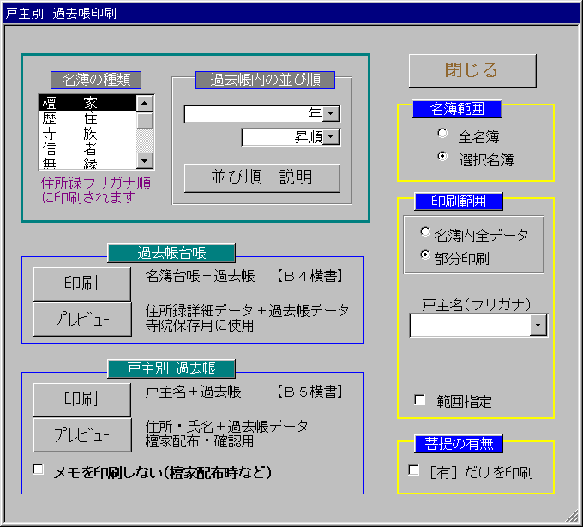The height and width of the screenshot is (527, 583).
Task: Click the 閉じる button
Action: point(472,71)
